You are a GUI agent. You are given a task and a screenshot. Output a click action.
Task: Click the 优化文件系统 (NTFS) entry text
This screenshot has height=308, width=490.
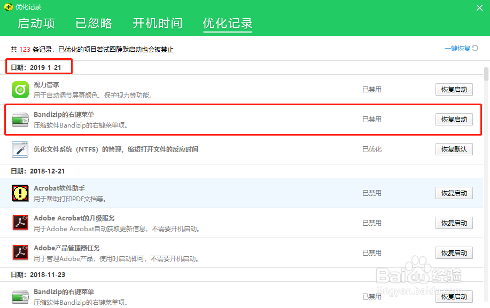coord(116,149)
